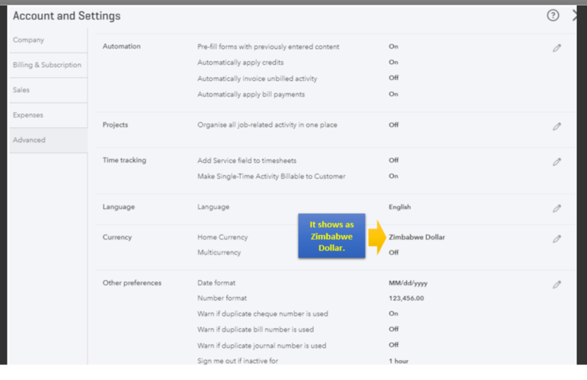Click the 123,456.00 number format value
587x380 pixels.
tap(406, 298)
